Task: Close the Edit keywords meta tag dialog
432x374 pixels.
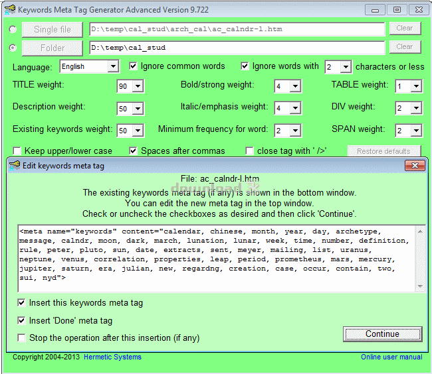Action: (415, 165)
